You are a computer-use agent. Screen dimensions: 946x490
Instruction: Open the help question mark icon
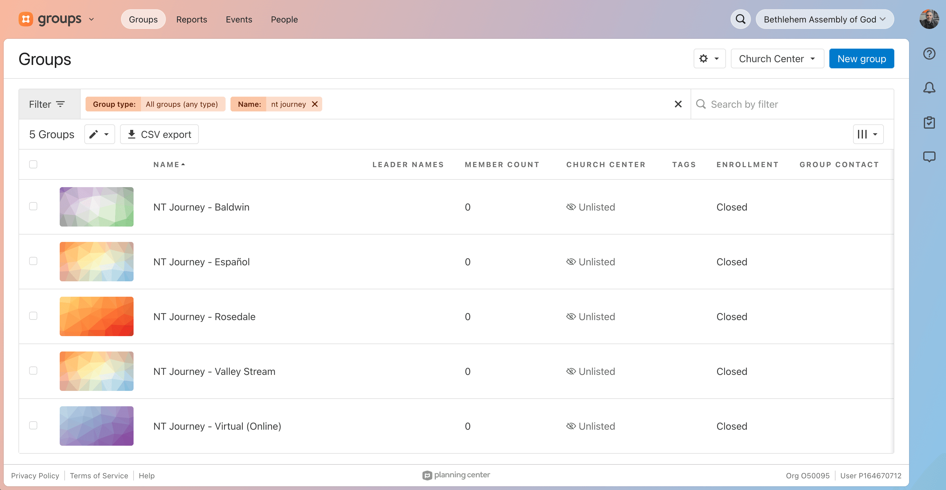pos(929,54)
